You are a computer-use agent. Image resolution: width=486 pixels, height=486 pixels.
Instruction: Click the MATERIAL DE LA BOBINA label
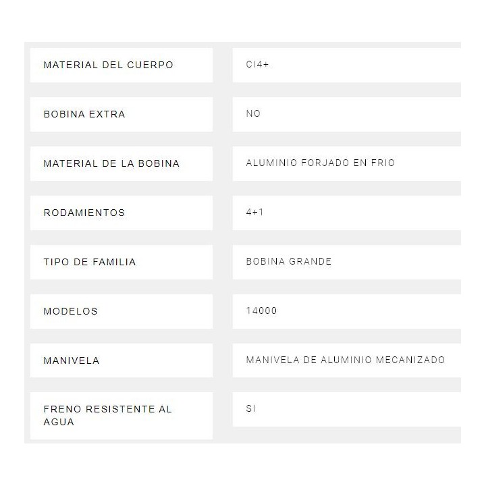pos(111,163)
